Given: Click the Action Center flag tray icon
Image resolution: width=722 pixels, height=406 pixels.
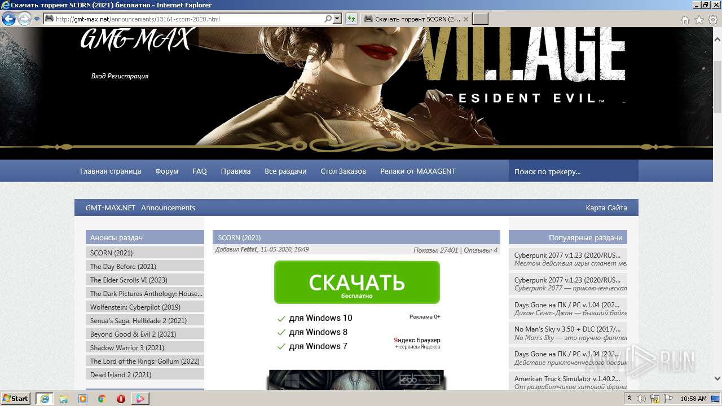Looking at the screenshot, I should tap(669, 399).
